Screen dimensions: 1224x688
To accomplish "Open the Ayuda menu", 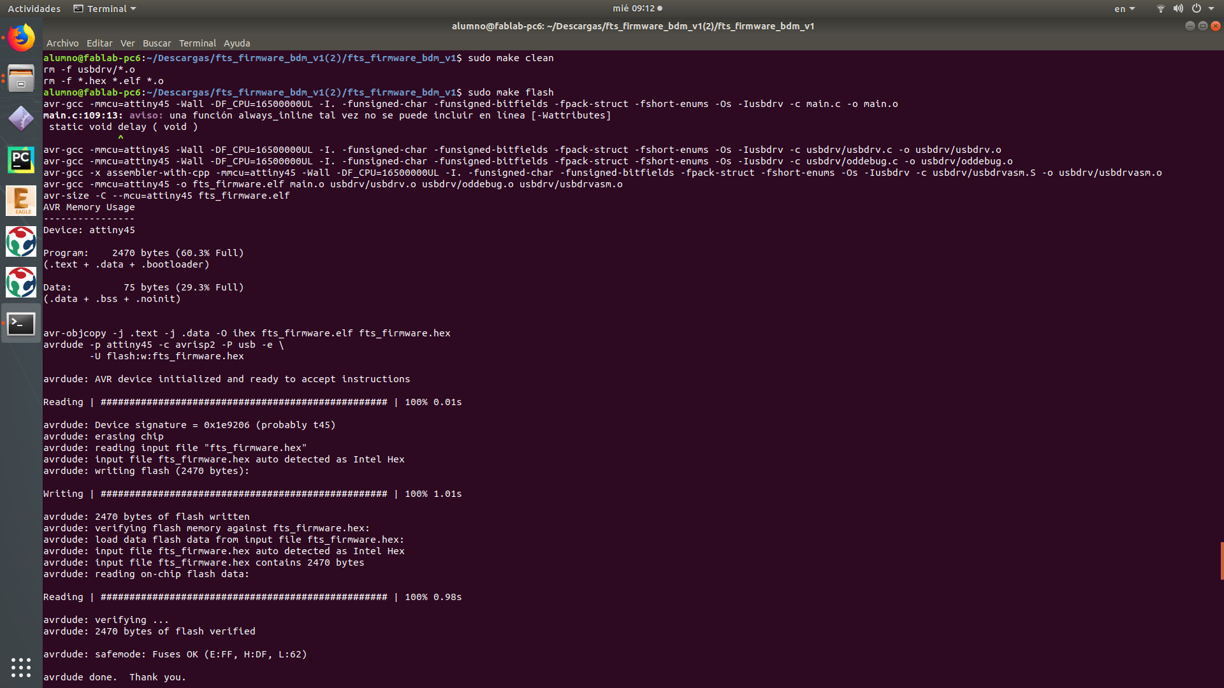I will click(x=237, y=43).
